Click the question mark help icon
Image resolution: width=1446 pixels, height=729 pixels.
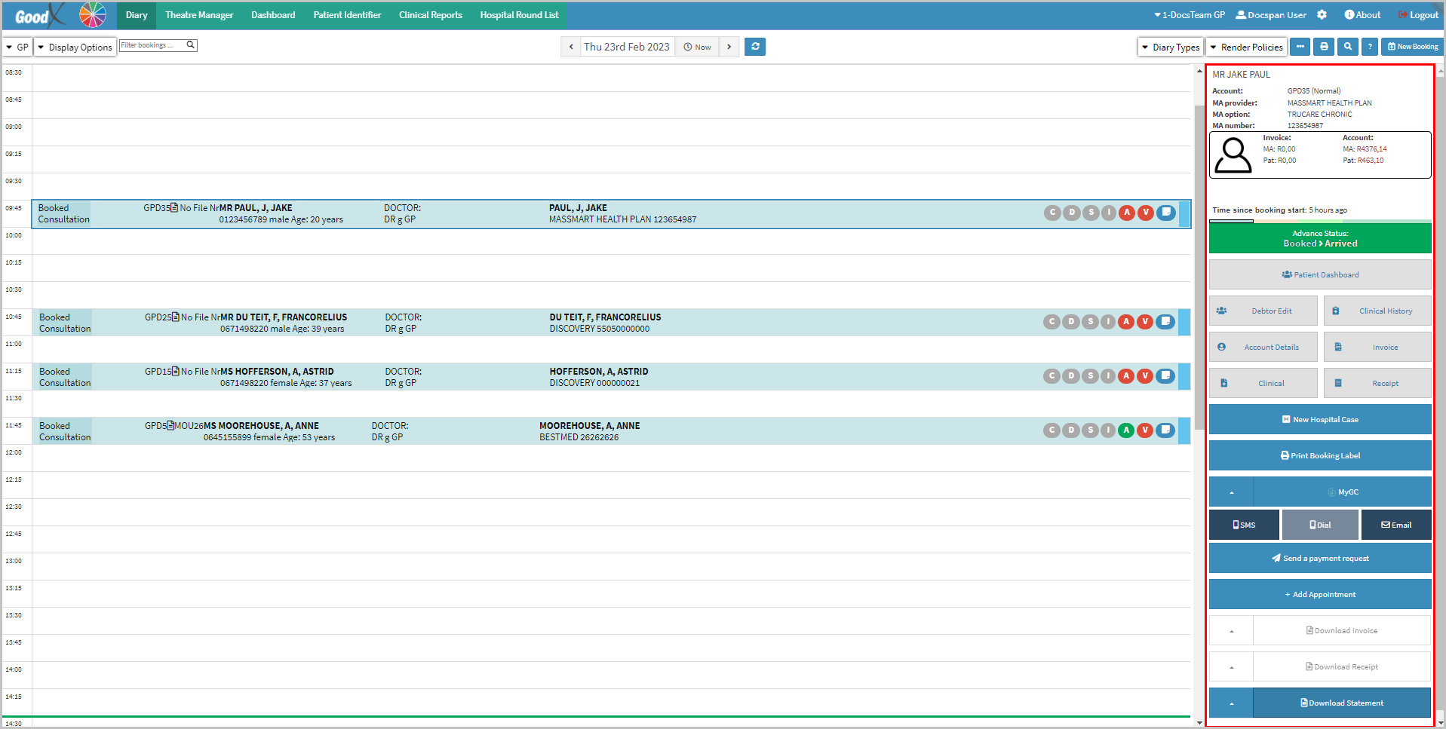1370,47
